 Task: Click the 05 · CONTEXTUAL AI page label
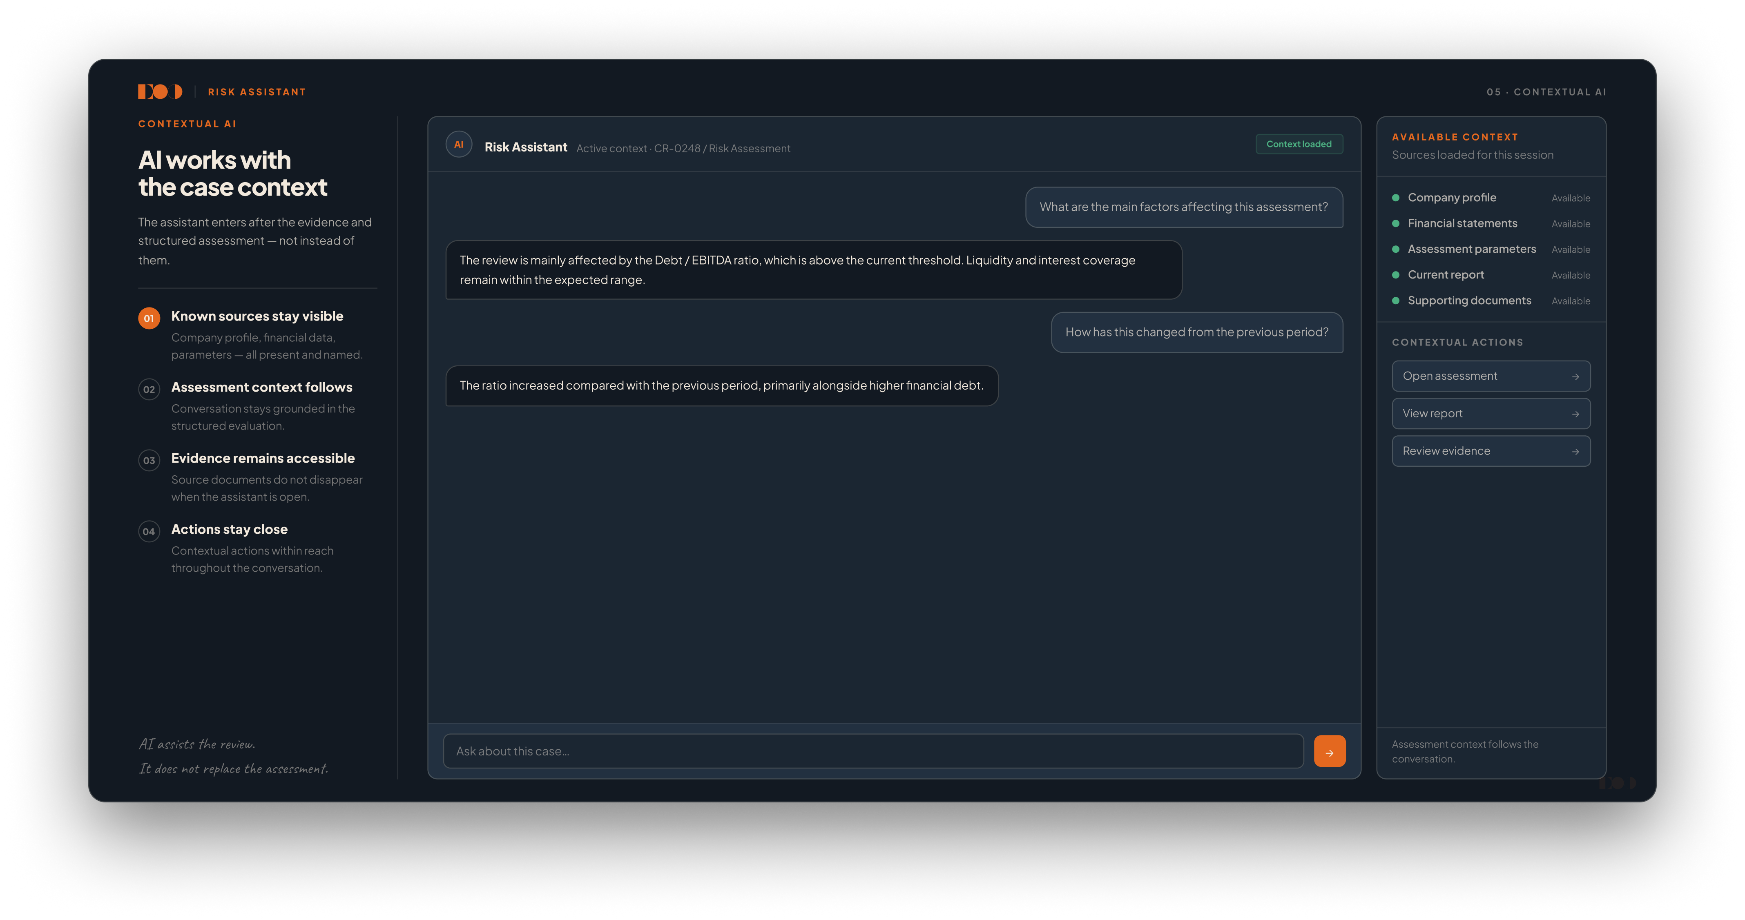coord(1546,92)
